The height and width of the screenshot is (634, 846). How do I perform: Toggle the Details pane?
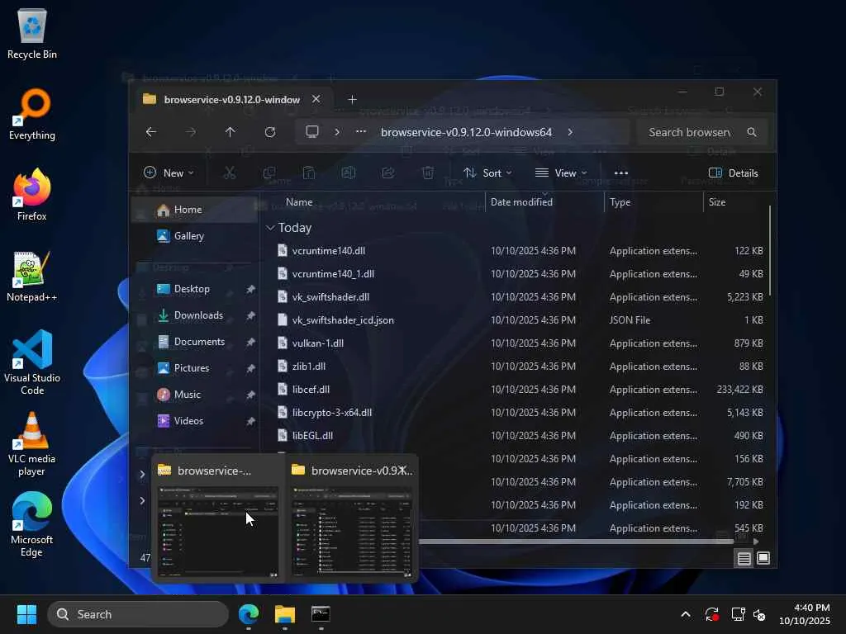(x=734, y=173)
